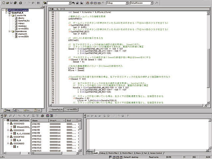Click the tool icon beside DefaultSession
This screenshot has width=212, height=159.
pos(156,3)
